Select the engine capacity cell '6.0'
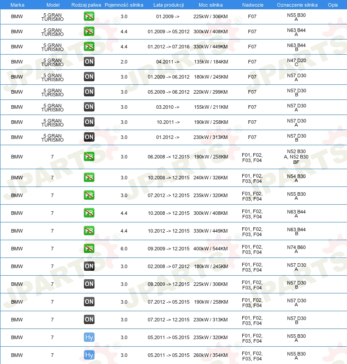The height and width of the screenshot is (364, 347). (124, 249)
